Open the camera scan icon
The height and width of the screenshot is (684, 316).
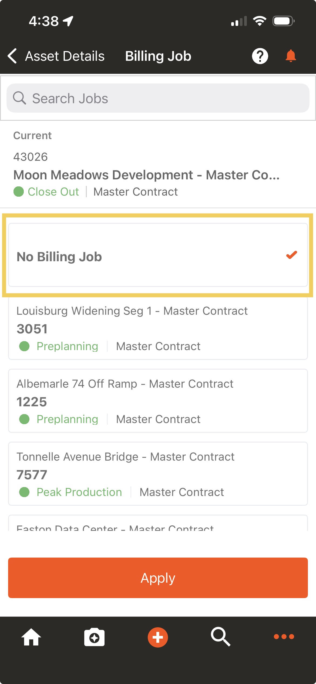(94, 637)
